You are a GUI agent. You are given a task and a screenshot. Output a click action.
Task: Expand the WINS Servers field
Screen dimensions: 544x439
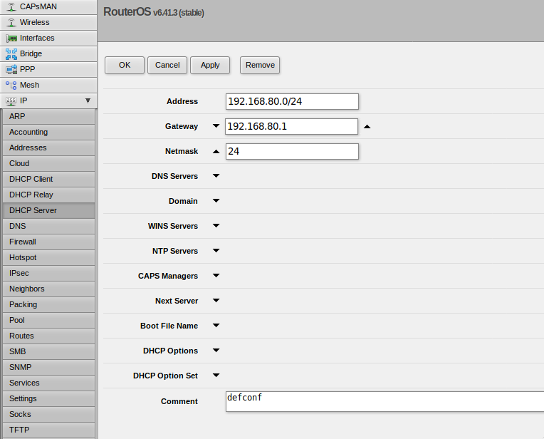pos(216,226)
